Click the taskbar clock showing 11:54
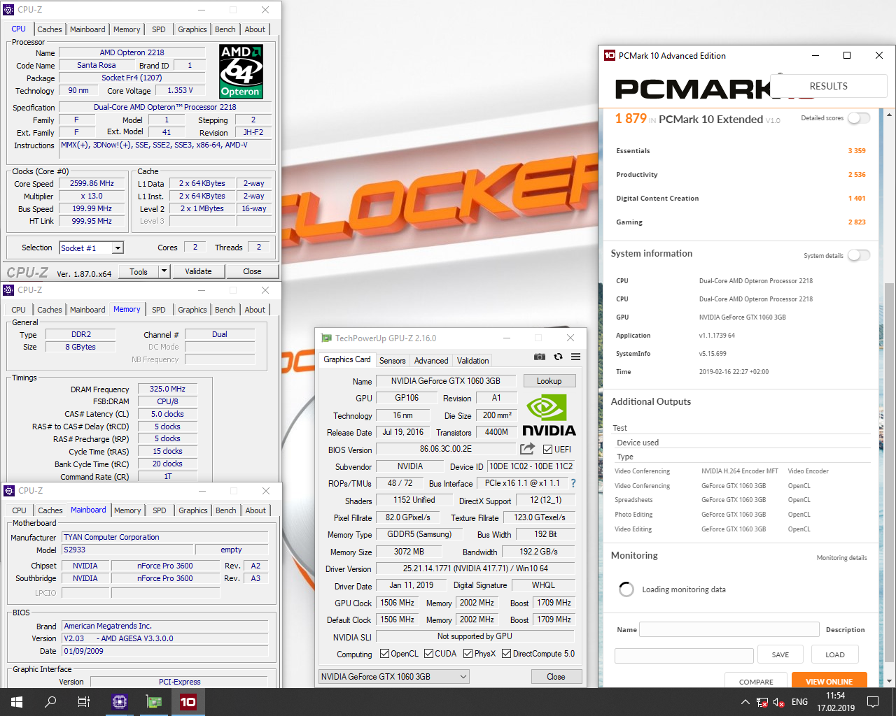 point(835,702)
